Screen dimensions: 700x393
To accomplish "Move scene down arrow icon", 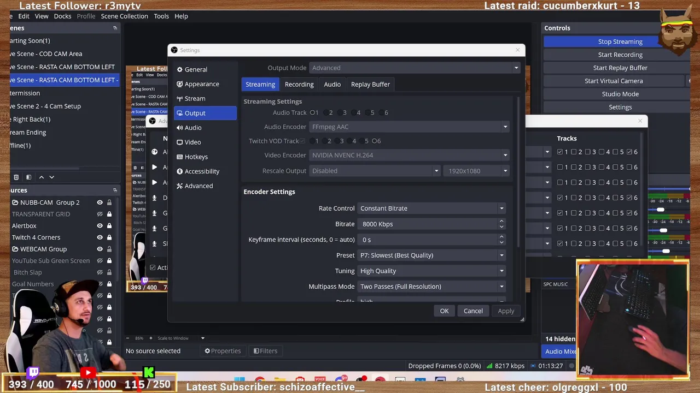I will coord(52,177).
